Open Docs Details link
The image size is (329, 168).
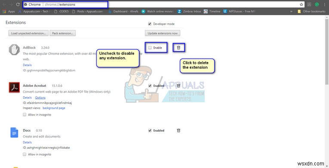(27, 142)
